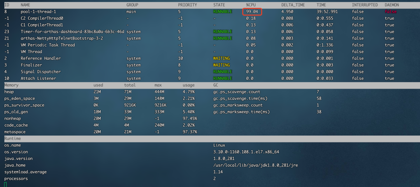The width and height of the screenshot is (420, 187).
Task: Click gc.ps_scavenge.time(ms) label
Action: 240,98
